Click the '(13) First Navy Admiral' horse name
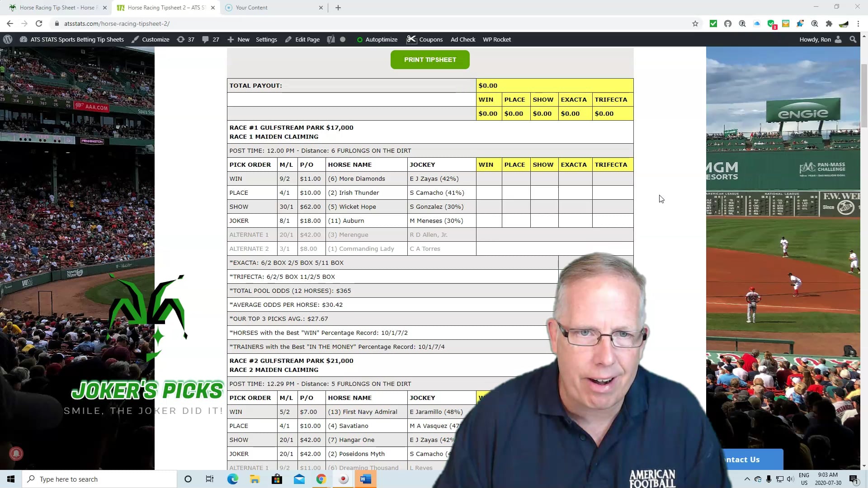Image resolution: width=868 pixels, height=488 pixels. [363, 412]
